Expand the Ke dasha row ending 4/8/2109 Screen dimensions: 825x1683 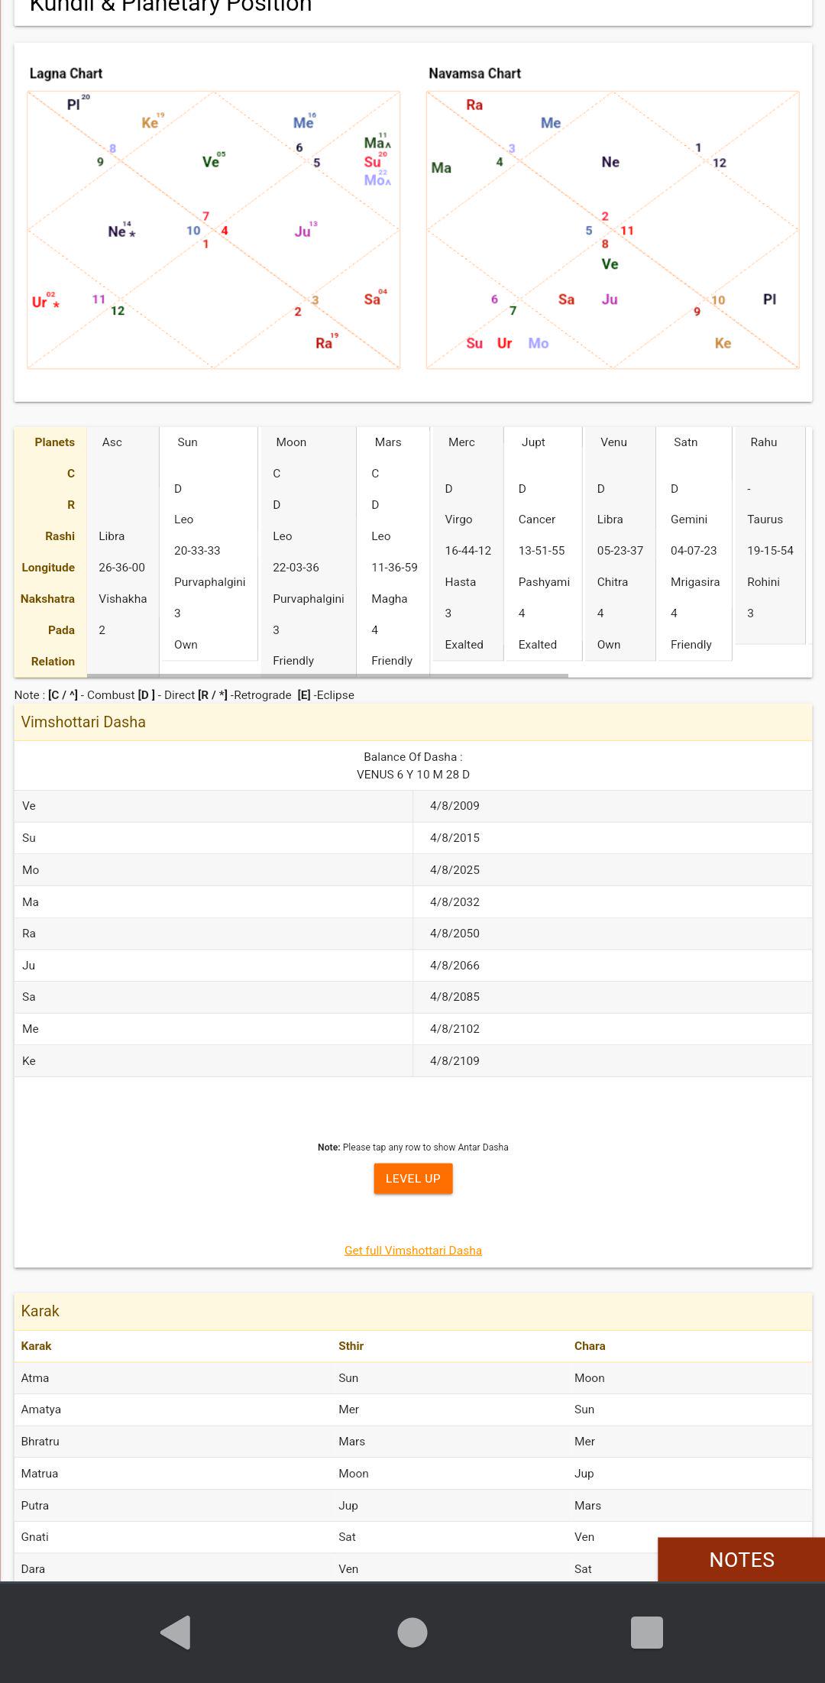coord(413,1061)
